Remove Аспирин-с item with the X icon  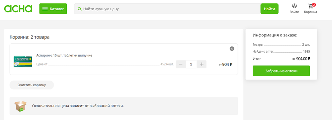click(232, 49)
